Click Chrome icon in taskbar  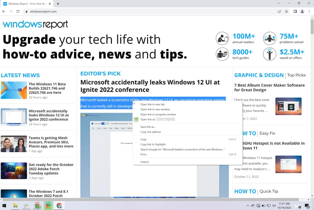click(x=59, y=206)
